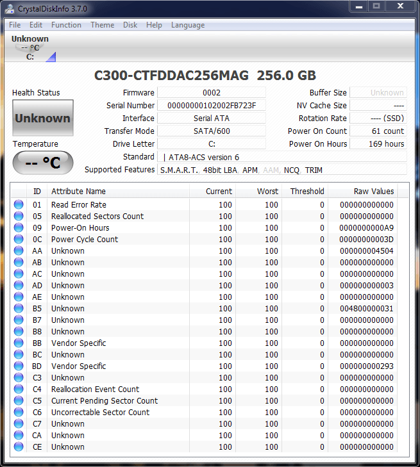
Task: Click the status orb in row CE
Action: [x=19, y=447]
